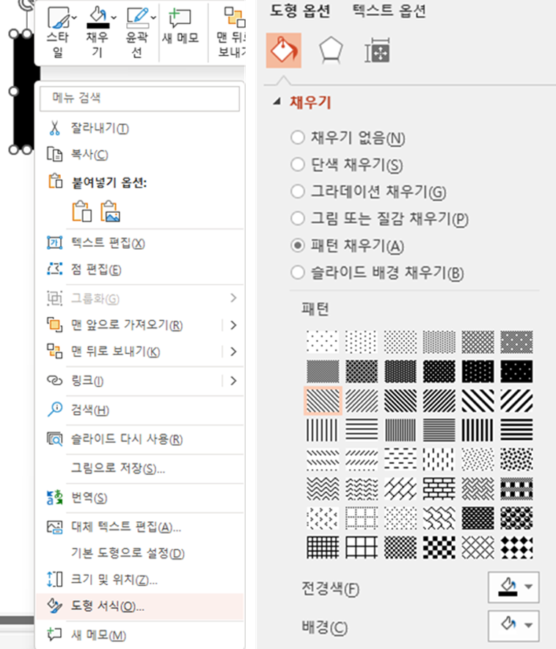Screen dimensions: 556x649
Task: Choose 점 편집(E) menu item
Action: coord(139,269)
